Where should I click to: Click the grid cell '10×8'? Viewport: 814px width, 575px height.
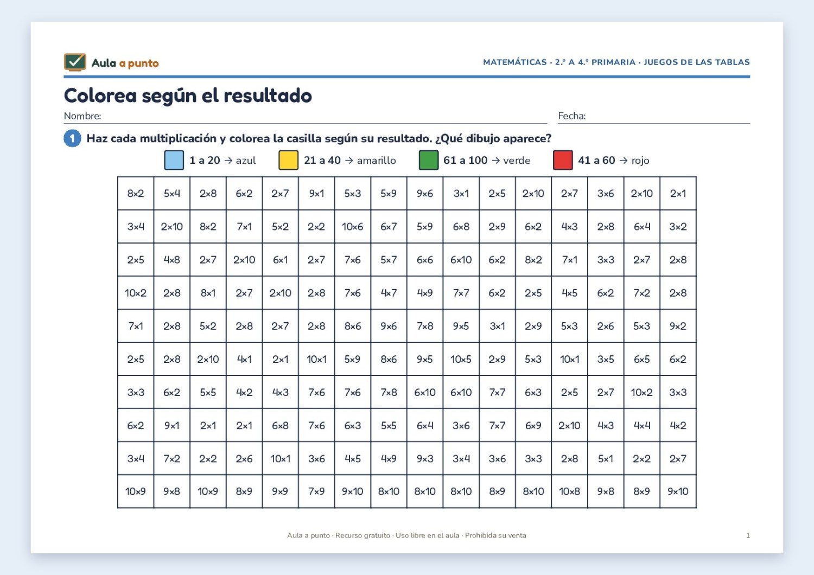pyautogui.click(x=570, y=491)
